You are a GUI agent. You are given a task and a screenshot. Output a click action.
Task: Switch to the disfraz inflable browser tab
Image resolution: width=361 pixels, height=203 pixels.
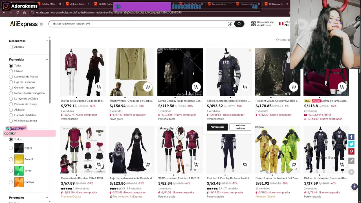78,4
